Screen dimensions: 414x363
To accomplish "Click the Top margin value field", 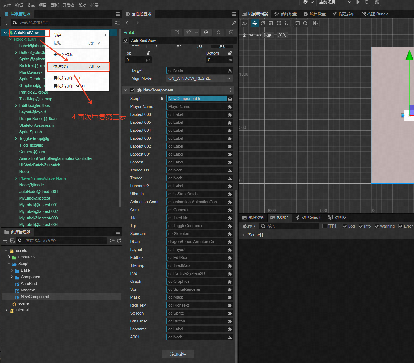I will click(135, 60).
